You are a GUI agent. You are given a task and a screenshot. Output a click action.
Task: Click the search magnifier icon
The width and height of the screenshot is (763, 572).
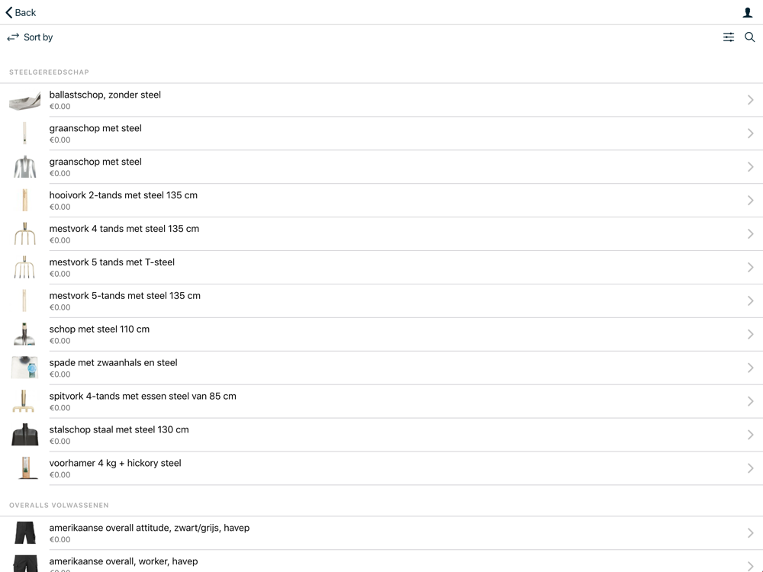coord(750,37)
